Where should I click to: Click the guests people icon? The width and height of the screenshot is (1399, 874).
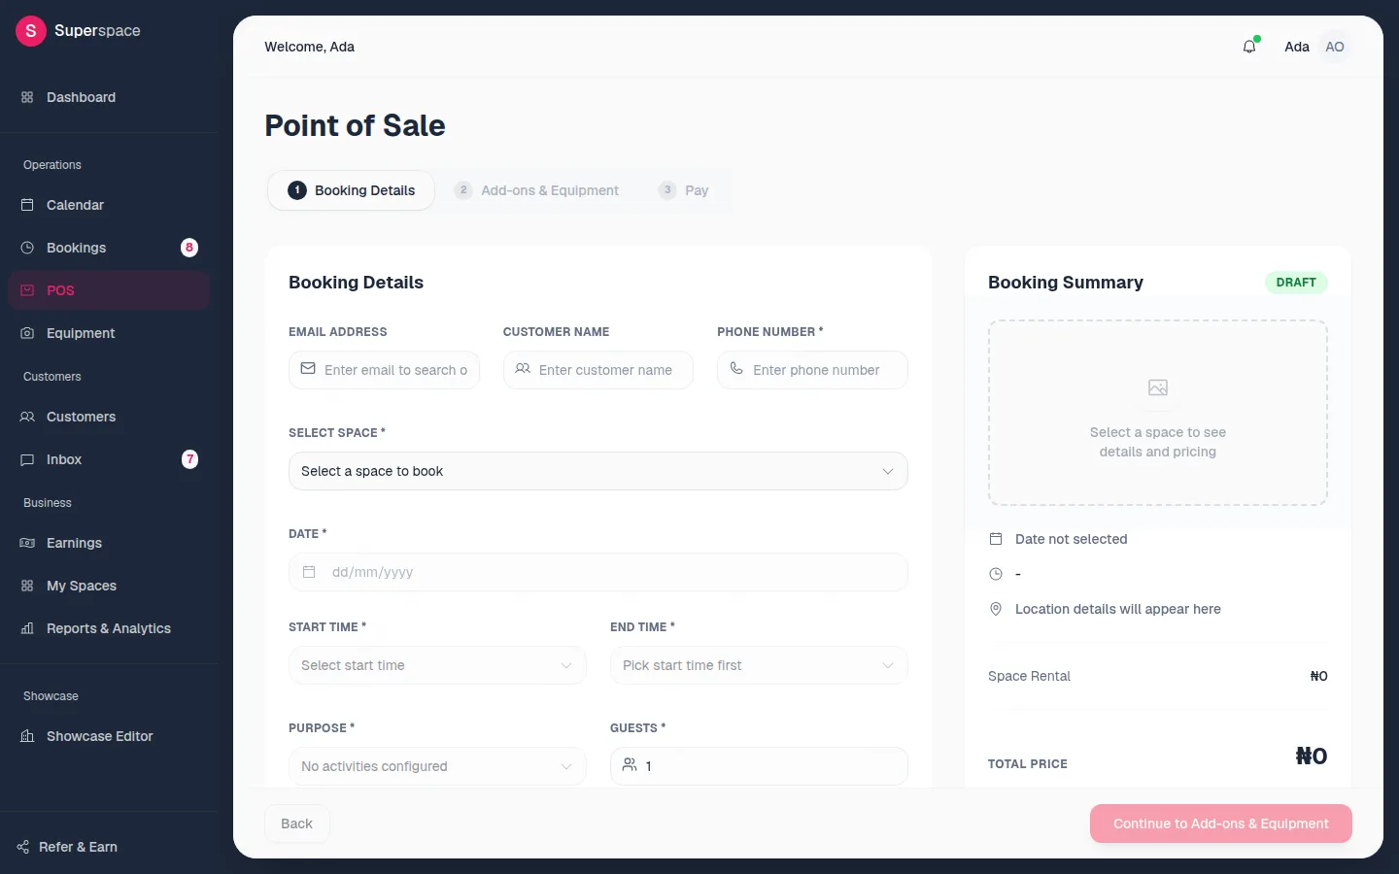pyautogui.click(x=630, y=765)
